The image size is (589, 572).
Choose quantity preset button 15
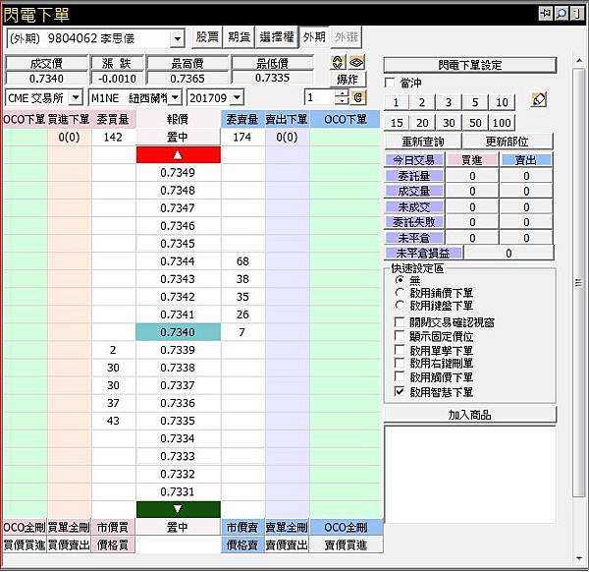(x=397, y=123)
